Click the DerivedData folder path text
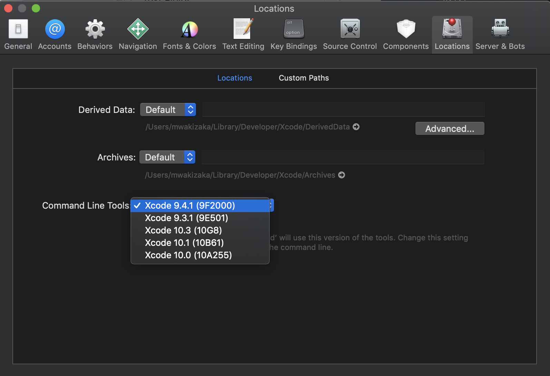The width and height of the screenshot is (550, 376). point(248,127)
